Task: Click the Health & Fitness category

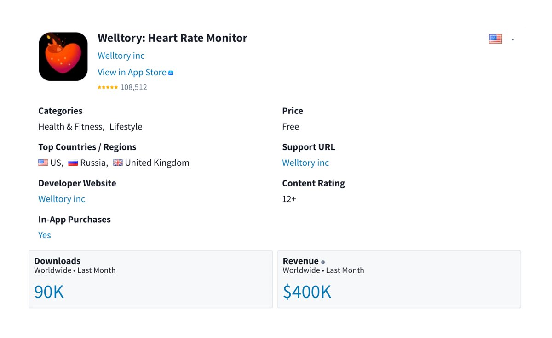Action: pyautogui.click(x=70, y=126)
